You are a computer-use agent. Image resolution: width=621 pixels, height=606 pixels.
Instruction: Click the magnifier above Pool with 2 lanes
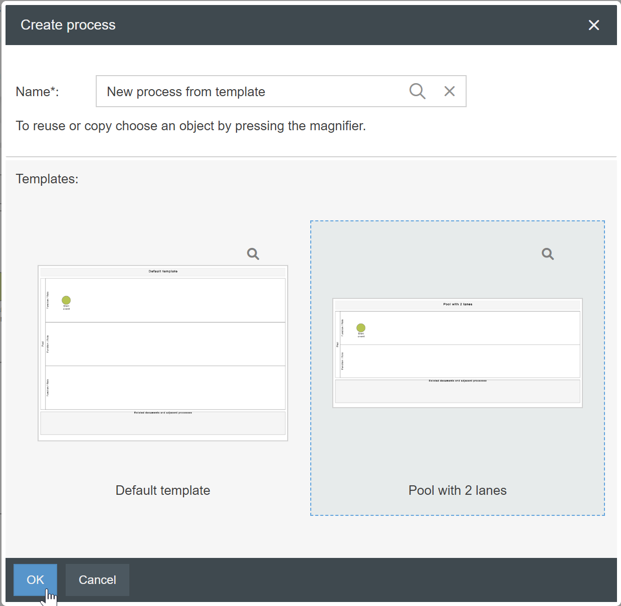548,254
